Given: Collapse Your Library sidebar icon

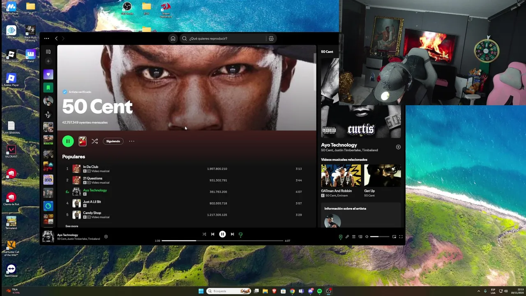Looking at the screenshot, I should pos(48,52).
